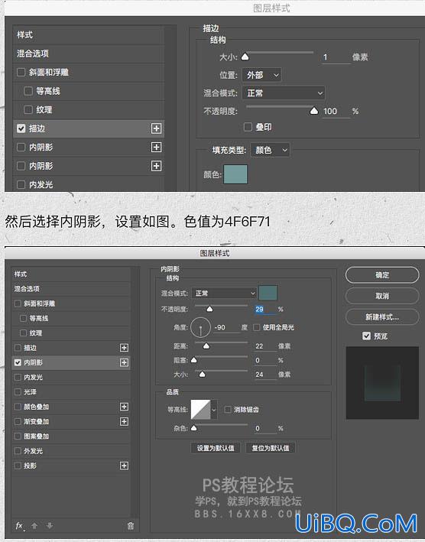Viewport: 425px width, 542px height.
Task: Click the plus icon beside 描边 in the bottom dialog
Action: point(124,348)
